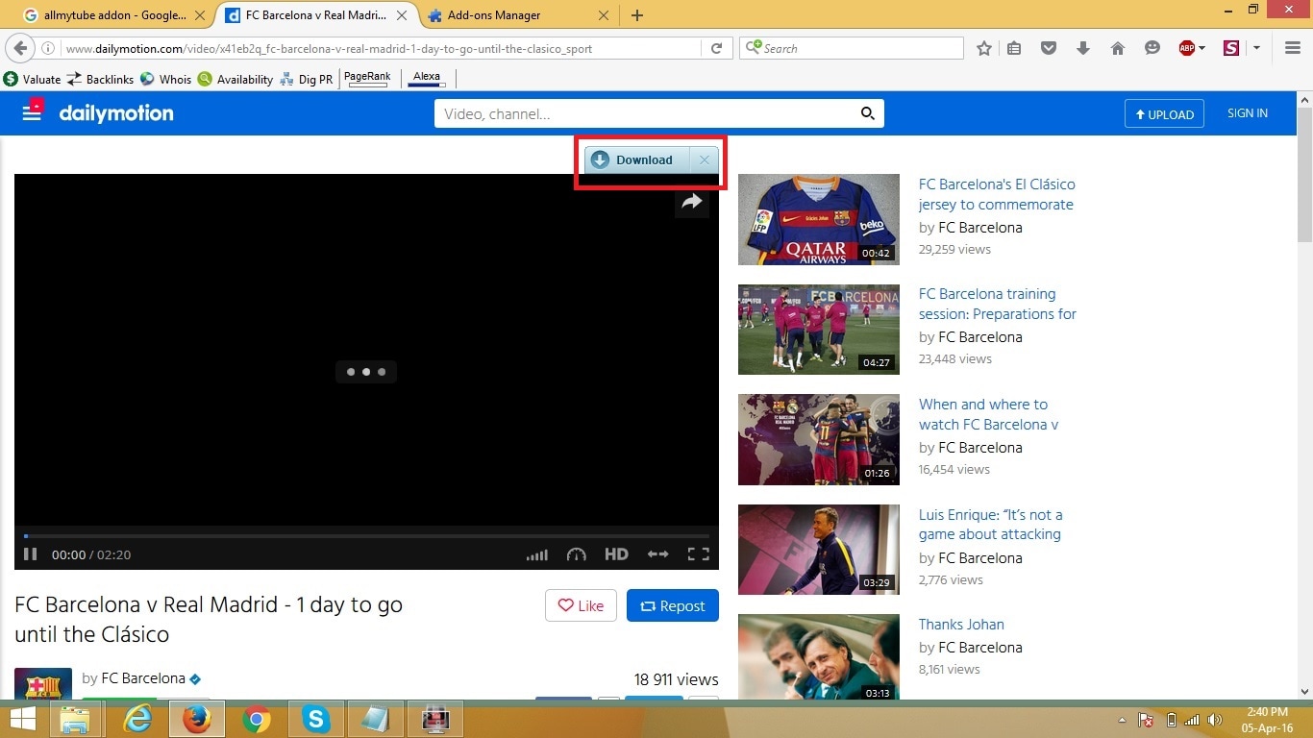This screenshot has width=1313, height=738.
Task: Click the Alexa toolbar item
Action: click(427, 78)
